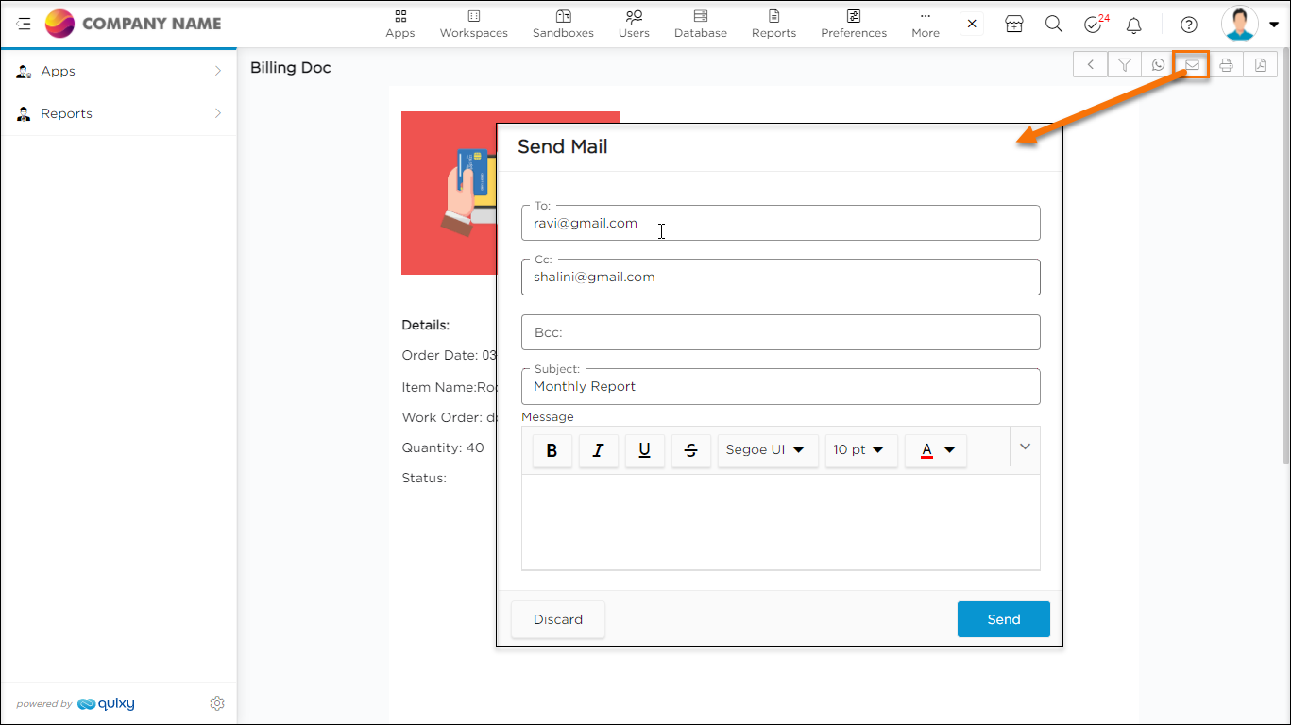Screen dimensions: 1291x725
Task: Click the help question mark icon
Action: [x=1189, y=25]
